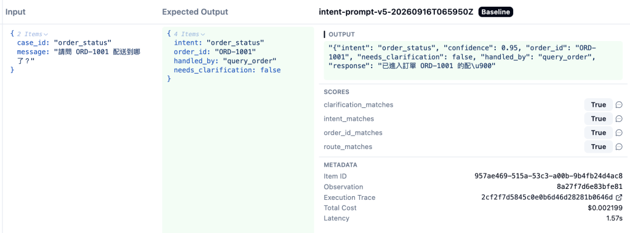630x233 pixels.
Task: Click the Observation metadata label
Action: [x=343, y=187]
